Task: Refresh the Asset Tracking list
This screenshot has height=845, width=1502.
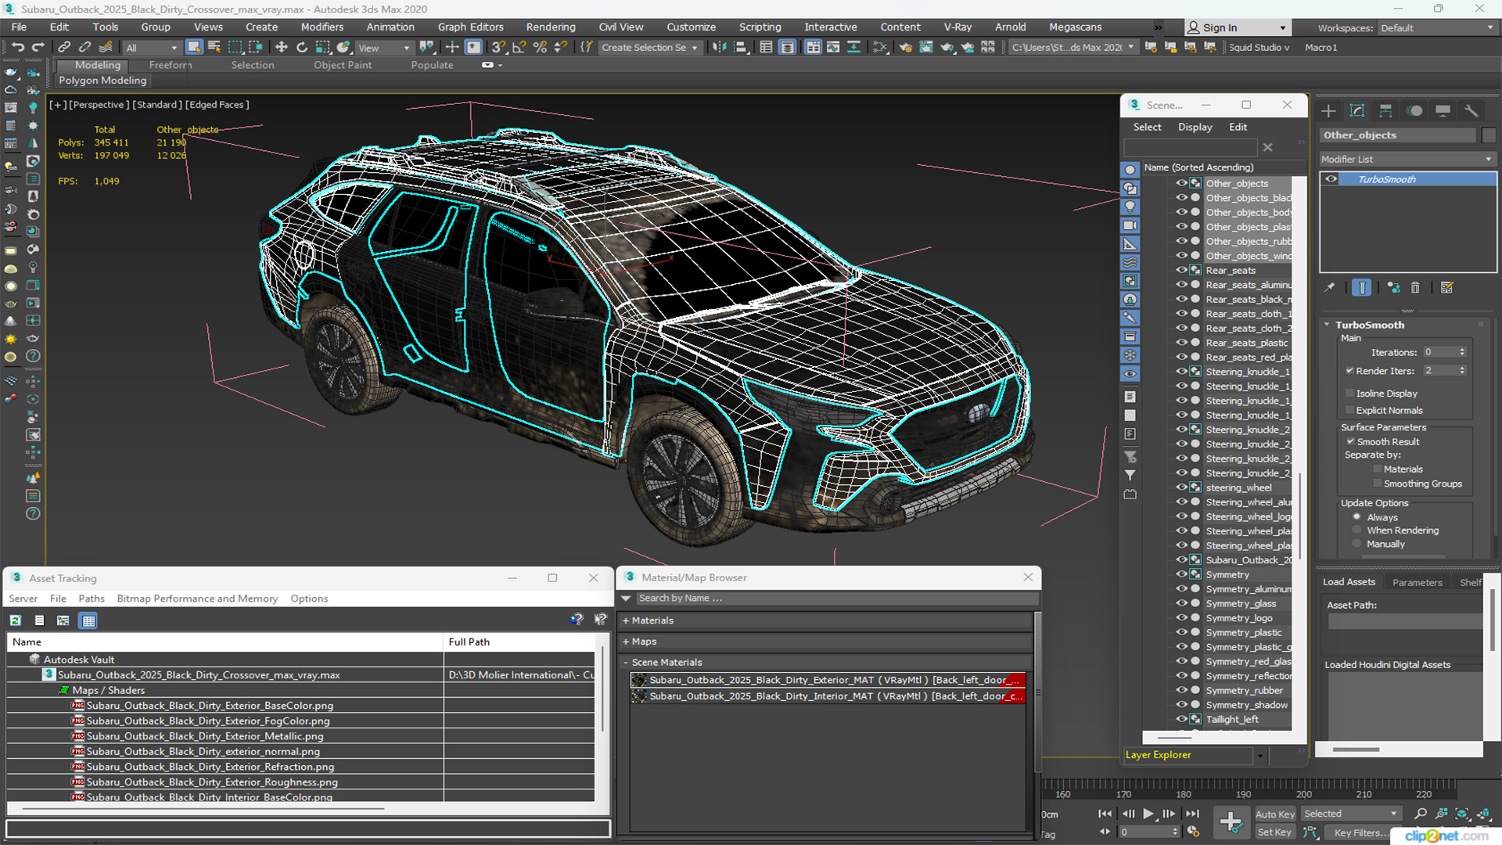Action: pyautogui.click(x=15, y=620)
